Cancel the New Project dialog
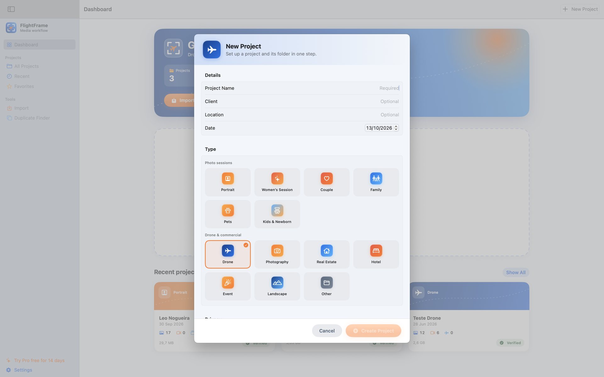Screen dimensions: 604x377 point(327,331)
